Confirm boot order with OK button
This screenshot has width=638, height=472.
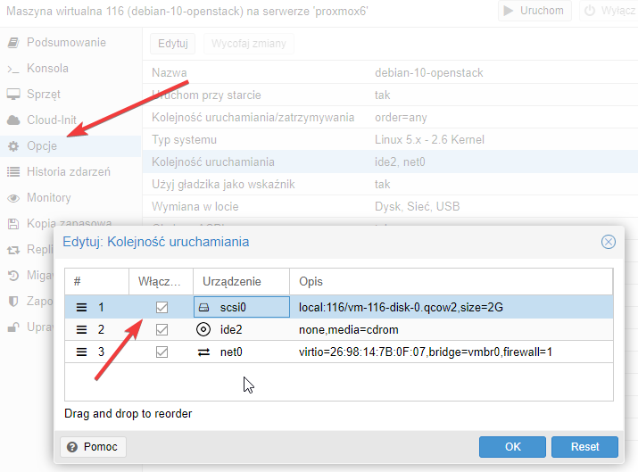point(512,446)
